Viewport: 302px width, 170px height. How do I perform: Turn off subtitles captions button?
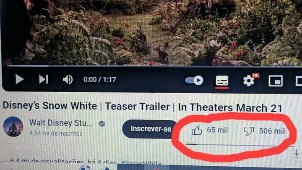[222, 81]
